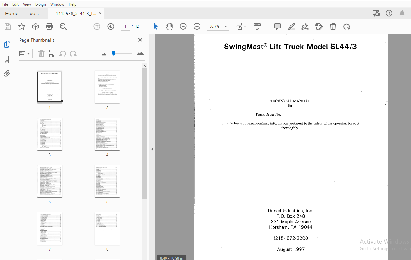Open the Sign document pen tool
The image size is (411, 260).
305,26
